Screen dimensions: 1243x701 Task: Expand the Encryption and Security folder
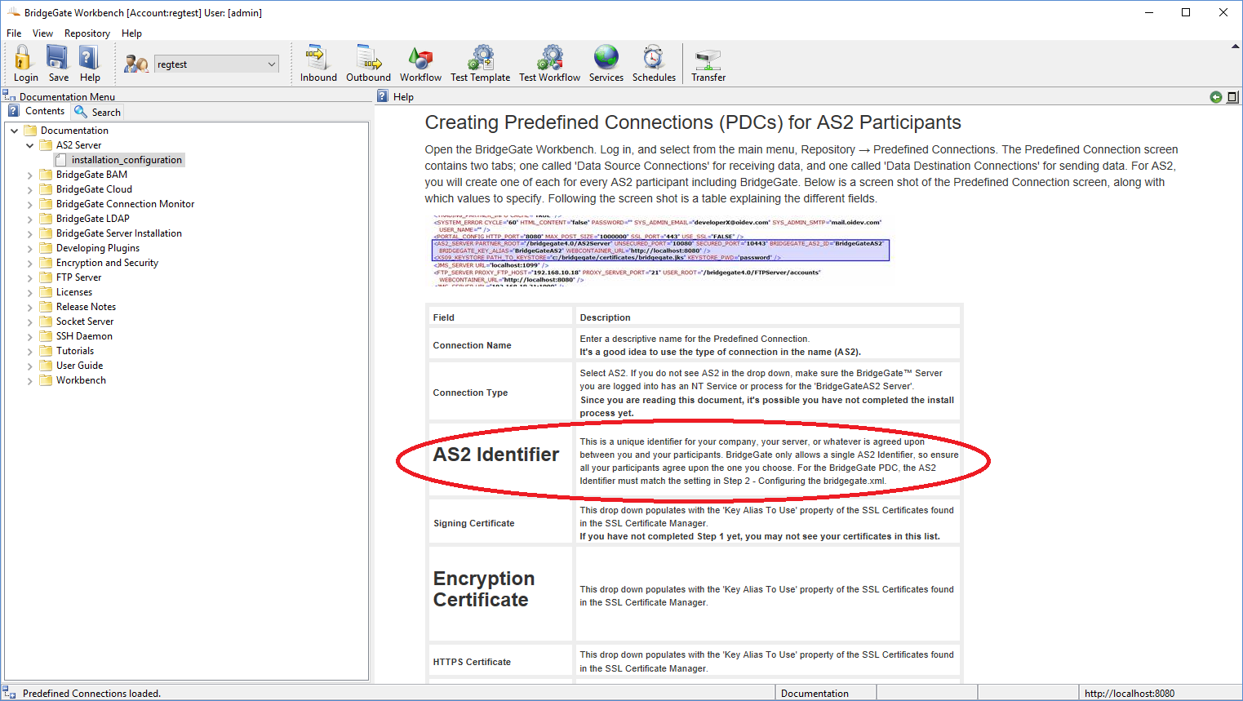click(x=30, y=263)
